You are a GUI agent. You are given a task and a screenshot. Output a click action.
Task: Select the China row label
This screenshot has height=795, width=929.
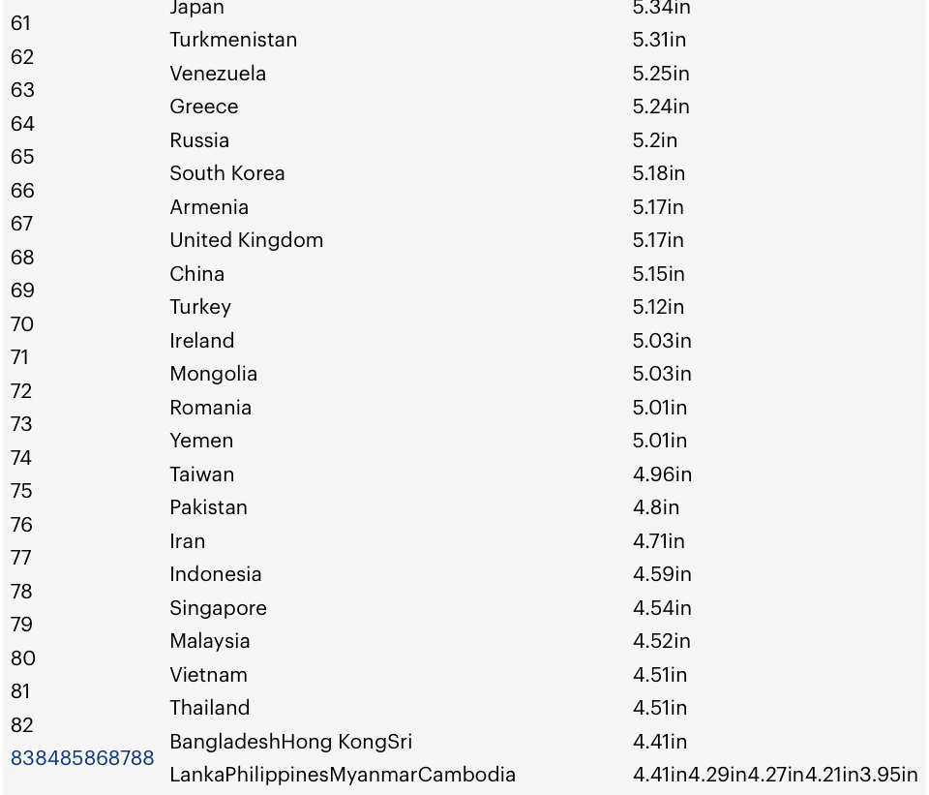(x=196, y=274)
